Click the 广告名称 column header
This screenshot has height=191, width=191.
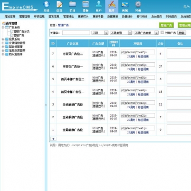(73, 43)
